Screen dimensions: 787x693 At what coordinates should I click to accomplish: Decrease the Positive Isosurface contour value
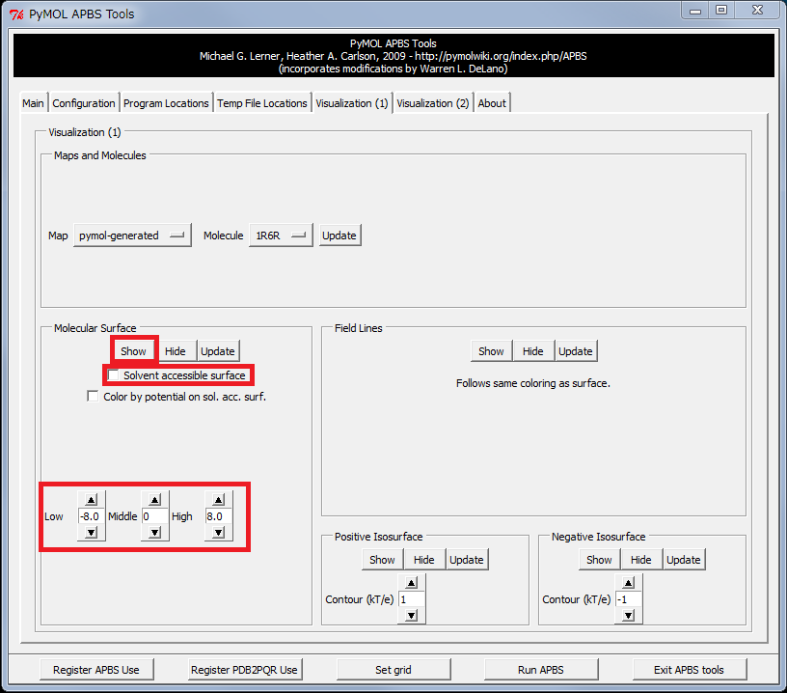(x=412, y=616)
